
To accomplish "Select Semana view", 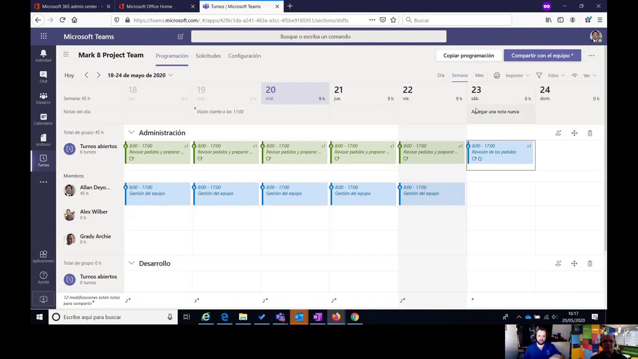I will pos(460,75).
